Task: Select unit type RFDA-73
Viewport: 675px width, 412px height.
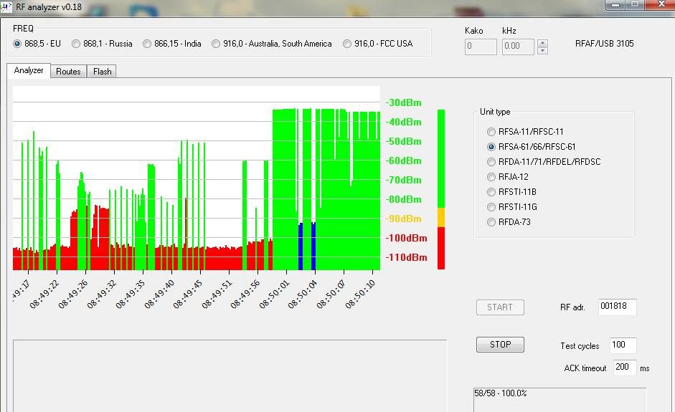Action: 509,222
